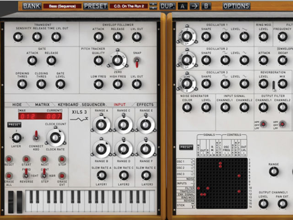Switch to the MATRIX tab
This screenshot has height=220, width=293.
(x=42, y=105)
